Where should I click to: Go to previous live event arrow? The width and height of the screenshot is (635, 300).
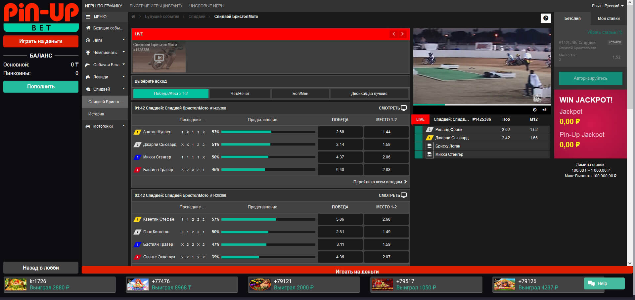tap(394, 34)
